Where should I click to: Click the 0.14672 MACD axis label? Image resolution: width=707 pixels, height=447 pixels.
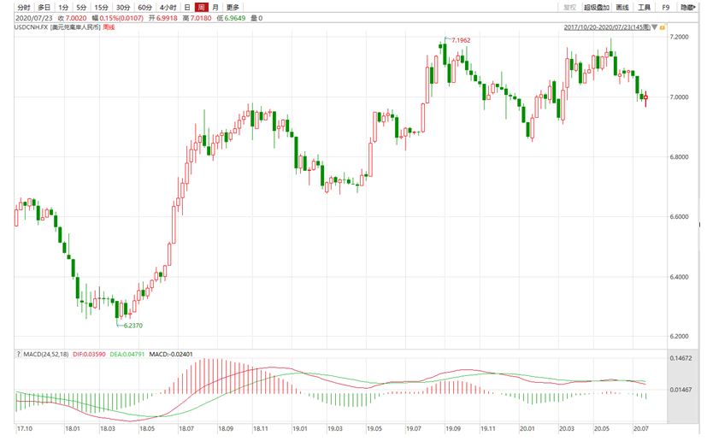pos(680,358)
